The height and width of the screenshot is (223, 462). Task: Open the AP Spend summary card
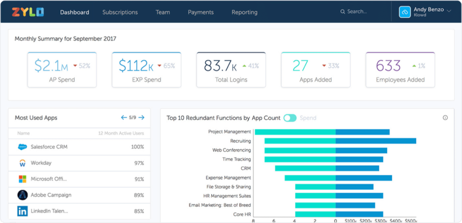pyautogui.click(x=62, y=70)
